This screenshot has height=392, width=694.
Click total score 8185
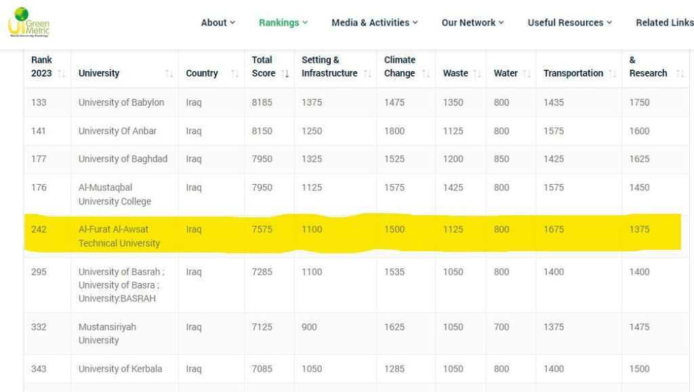click(x=262, y=102)
